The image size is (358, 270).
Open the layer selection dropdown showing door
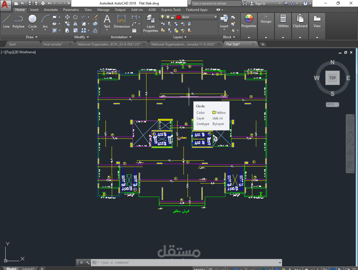[215, 17]
